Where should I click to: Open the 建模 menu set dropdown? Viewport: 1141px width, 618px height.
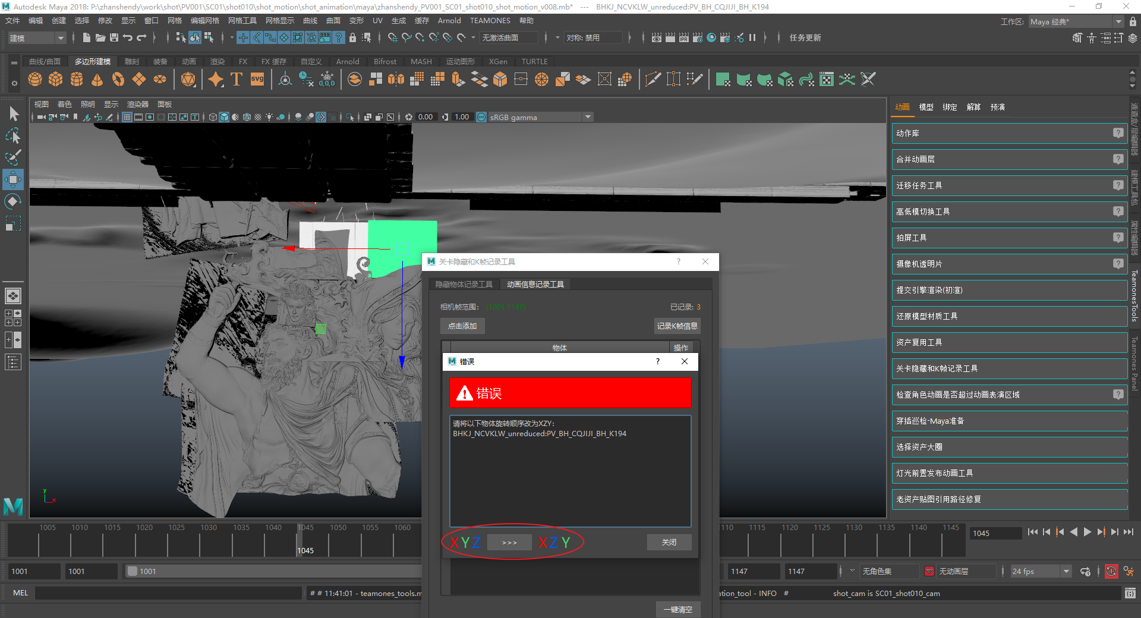coord(37,38)
